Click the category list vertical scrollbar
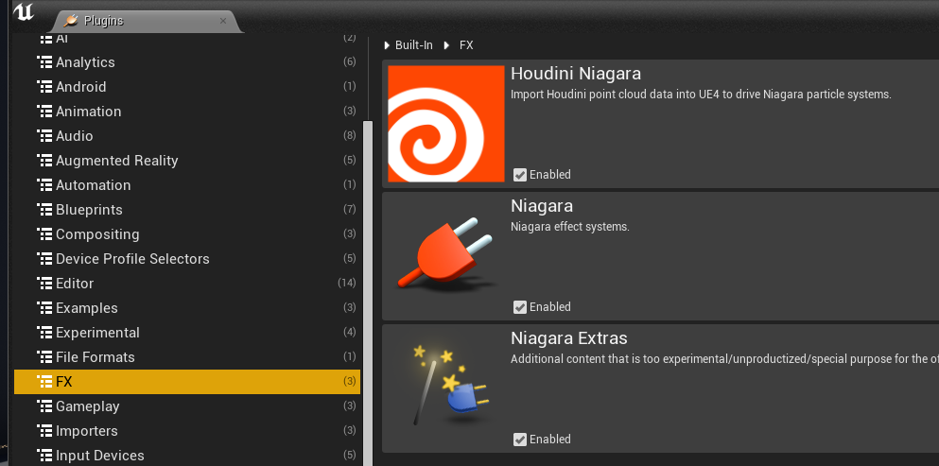This screenshot has height=466, width=939. [x=368, y=293]
